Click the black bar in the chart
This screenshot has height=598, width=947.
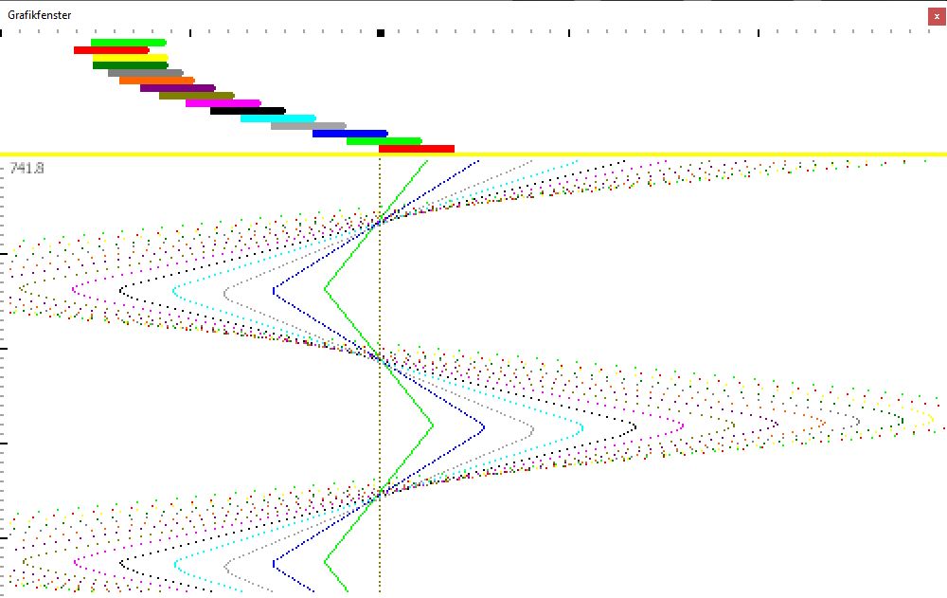tap(247, 111)
